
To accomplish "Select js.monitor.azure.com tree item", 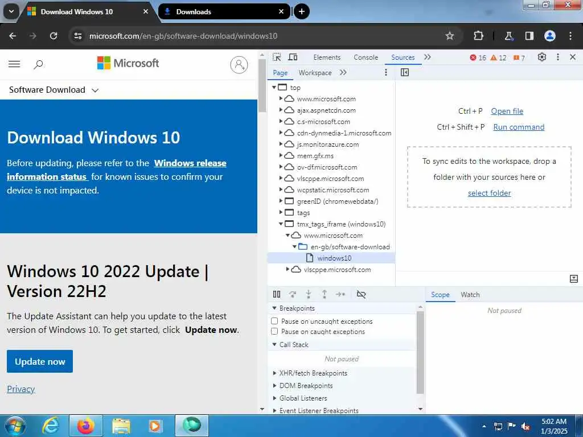I will coord(327,144).
